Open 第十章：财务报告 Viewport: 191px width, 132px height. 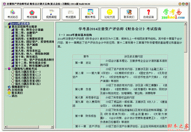(x=26, y=57)
